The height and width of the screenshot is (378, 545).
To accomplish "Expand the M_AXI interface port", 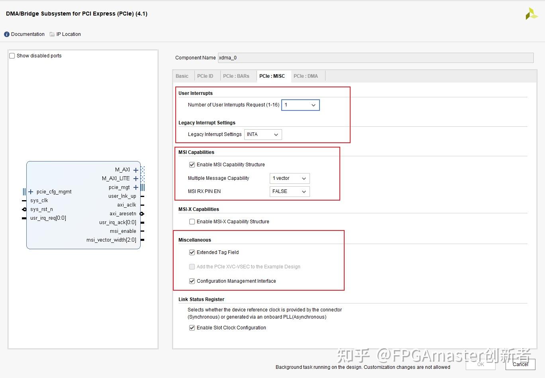I will pos(136,169).
